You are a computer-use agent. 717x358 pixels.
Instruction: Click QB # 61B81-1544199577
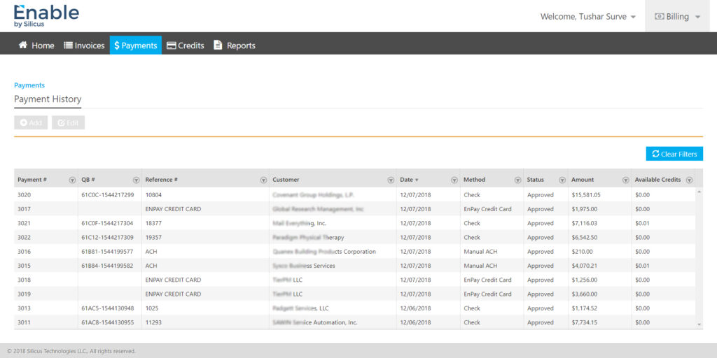pyautogui.click(x=108, y=252)
